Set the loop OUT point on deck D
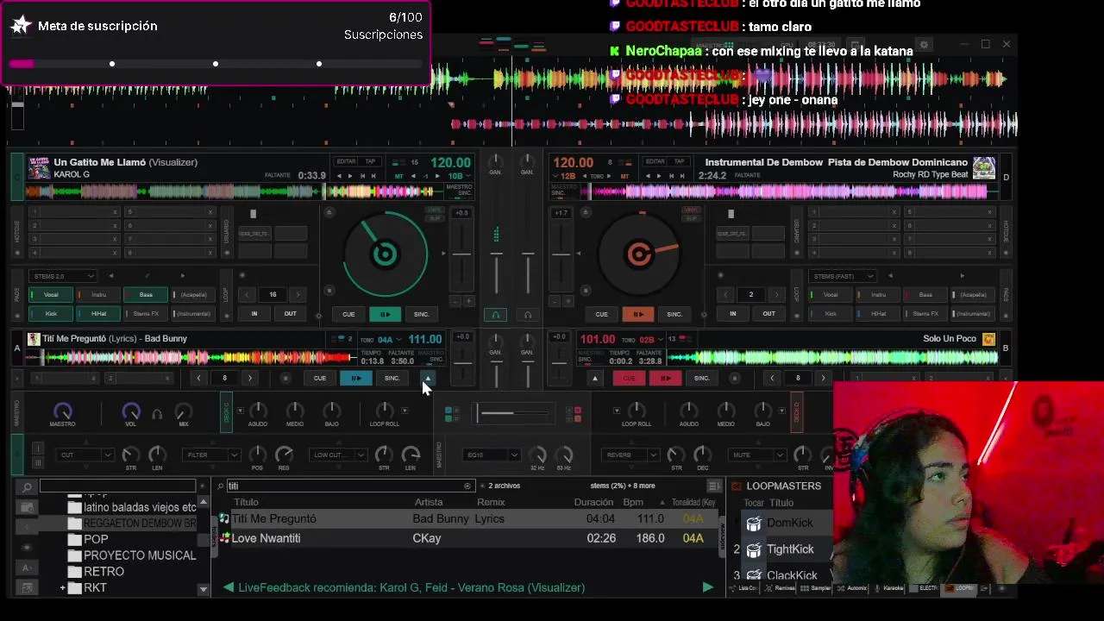The image size is (1104, 621). 768,314
